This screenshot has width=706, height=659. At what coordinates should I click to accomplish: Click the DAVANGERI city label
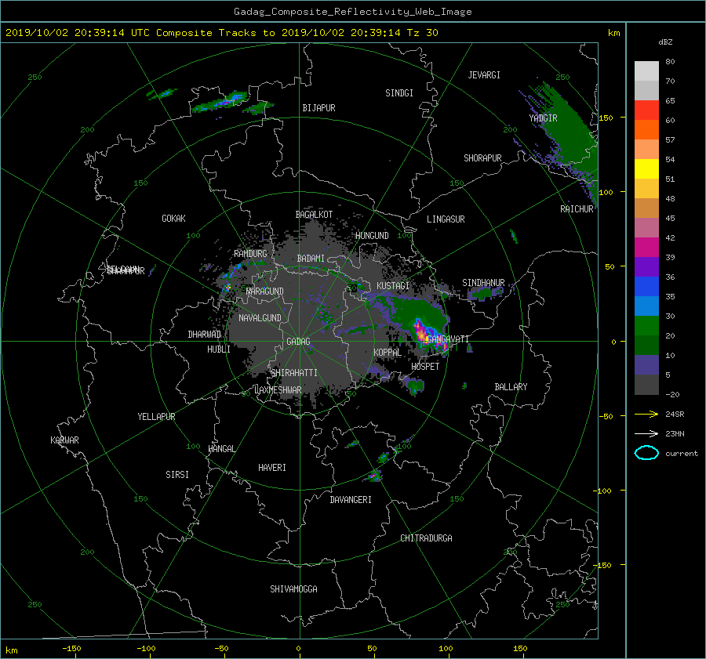pos(351,500)
